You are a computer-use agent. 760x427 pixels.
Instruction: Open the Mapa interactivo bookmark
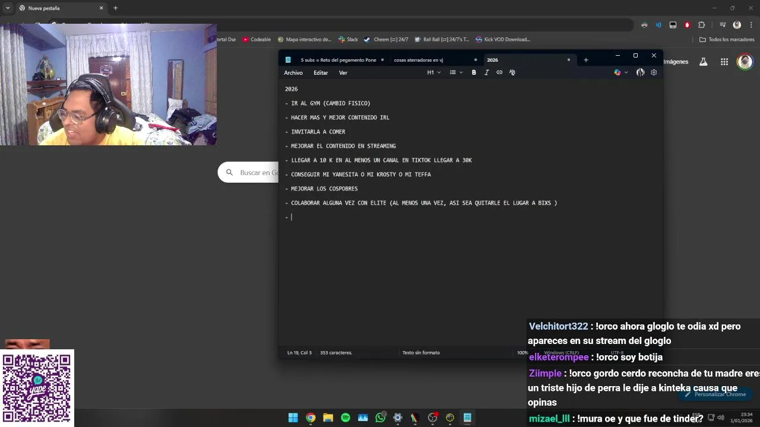coord(305,40)
